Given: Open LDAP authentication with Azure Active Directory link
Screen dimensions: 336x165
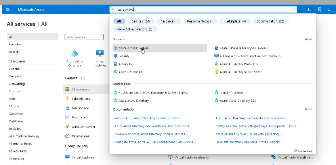Looking at the screenshot, I should pos(249,142).
